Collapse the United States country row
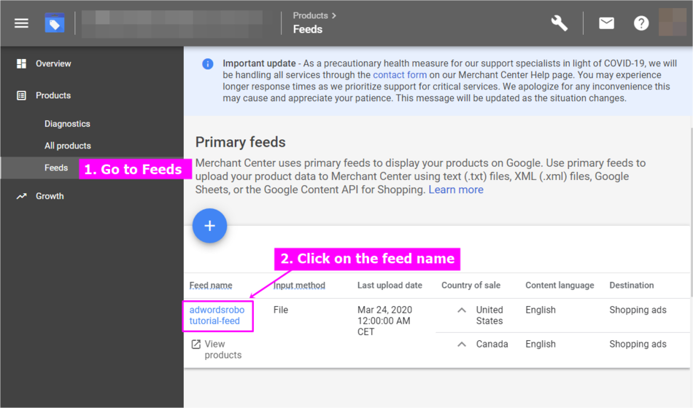 click(461, 310)
